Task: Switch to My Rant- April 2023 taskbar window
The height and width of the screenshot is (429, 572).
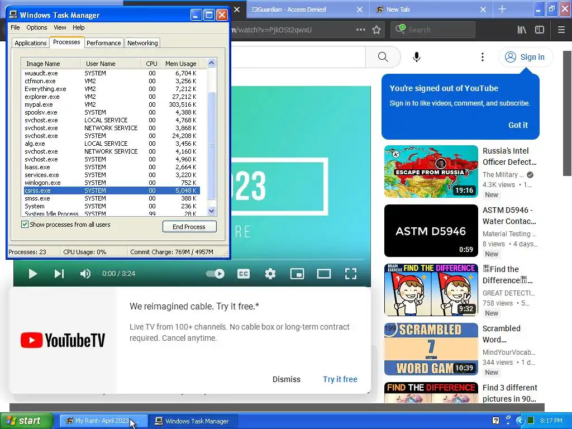Action: 103,421
